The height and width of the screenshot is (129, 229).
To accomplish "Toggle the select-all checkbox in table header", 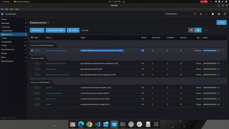I will point(32,37).
